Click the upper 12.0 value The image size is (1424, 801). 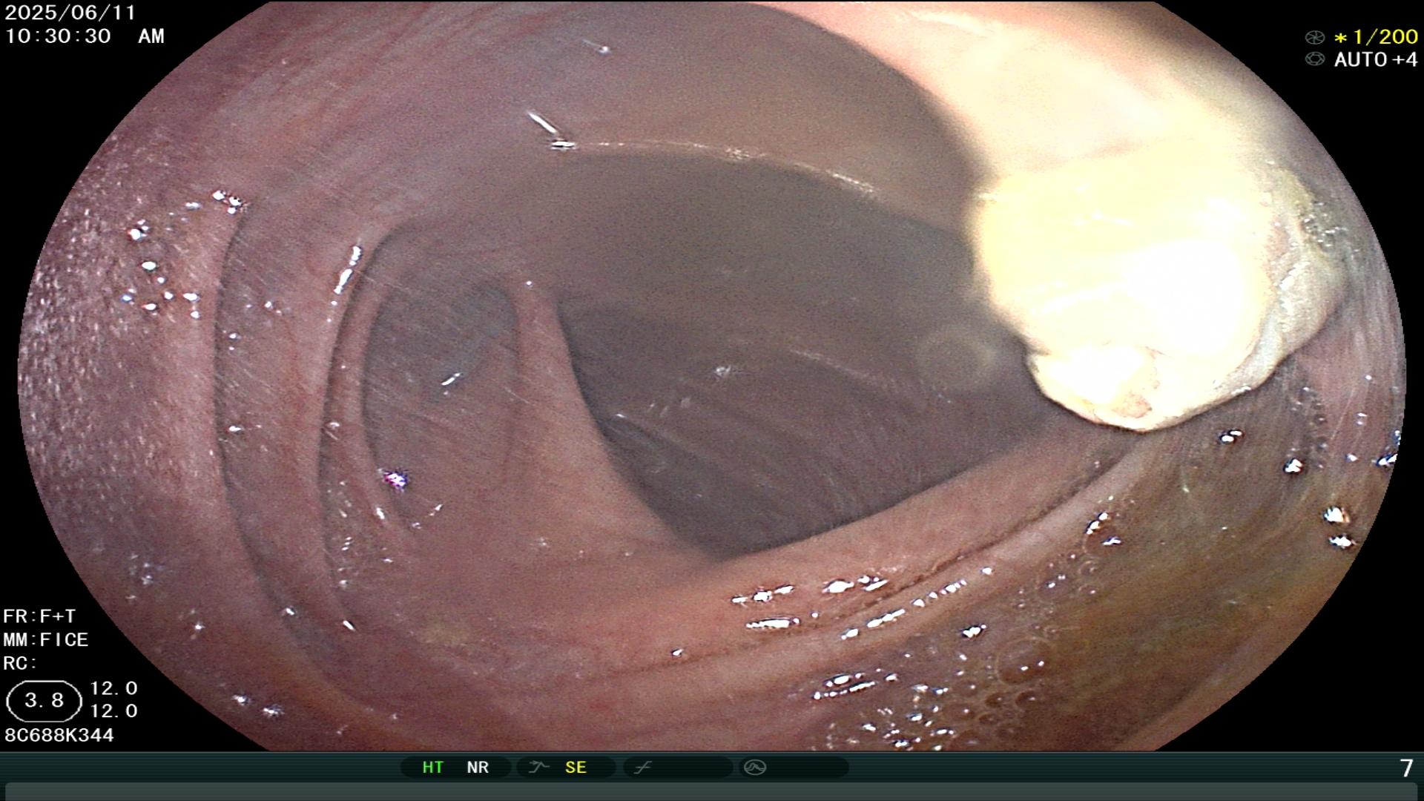tap(113, 688)
